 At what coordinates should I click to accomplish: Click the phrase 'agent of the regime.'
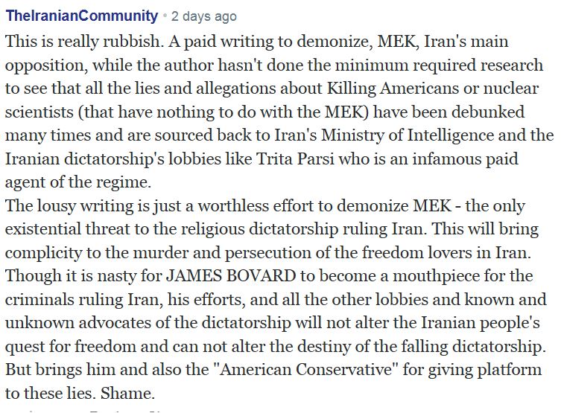[x=78, y=182]
